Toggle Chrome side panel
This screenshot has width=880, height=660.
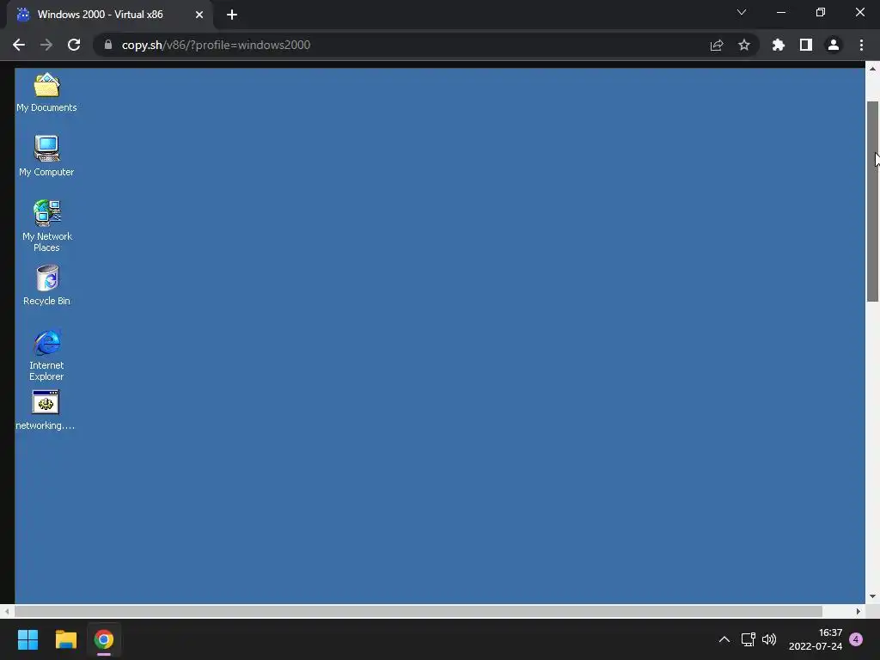click(x=806, y=45)
